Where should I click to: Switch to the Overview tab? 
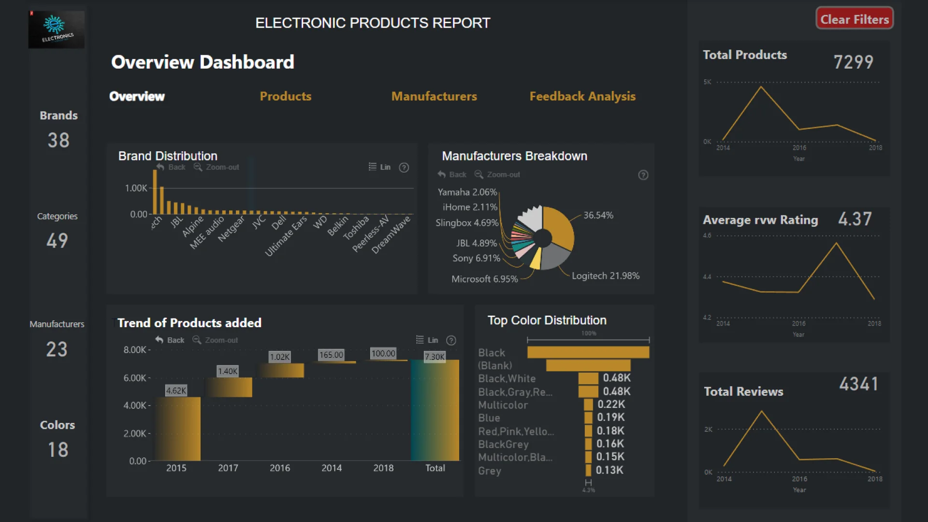coord(137,96)
